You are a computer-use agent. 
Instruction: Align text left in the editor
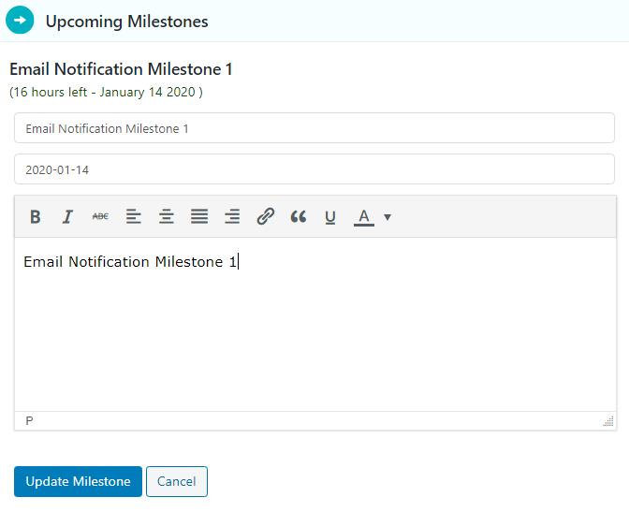134,216
